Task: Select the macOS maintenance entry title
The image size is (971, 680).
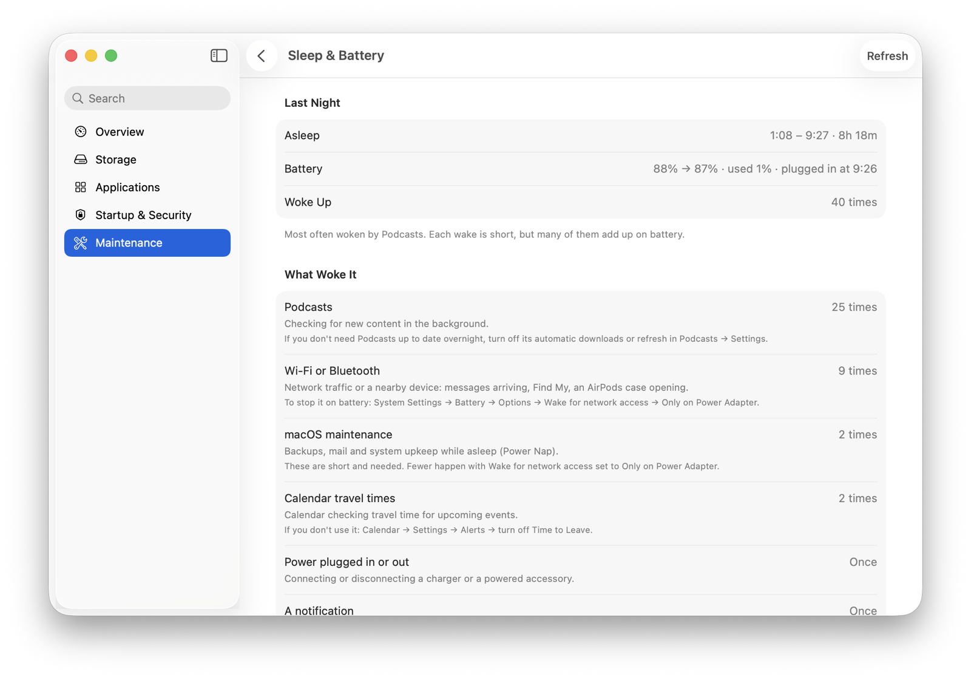Action: (x=338, y=435)
